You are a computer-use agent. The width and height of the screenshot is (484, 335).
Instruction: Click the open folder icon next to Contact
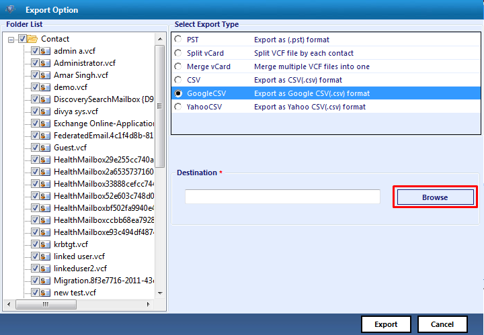32,39
